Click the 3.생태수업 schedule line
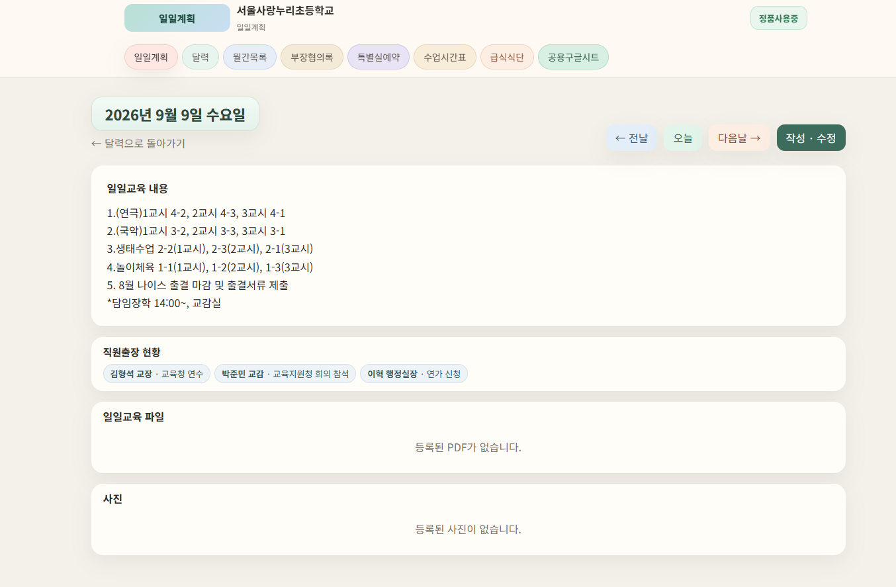The image size is (896, 587). pyautogui.click(x=210, y=249)
